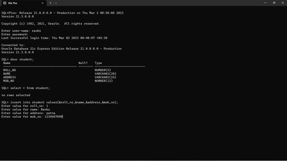The width and height of the screenshot is (287, 161).
Task: Click the MOB_NO column row
Action: 9,81
